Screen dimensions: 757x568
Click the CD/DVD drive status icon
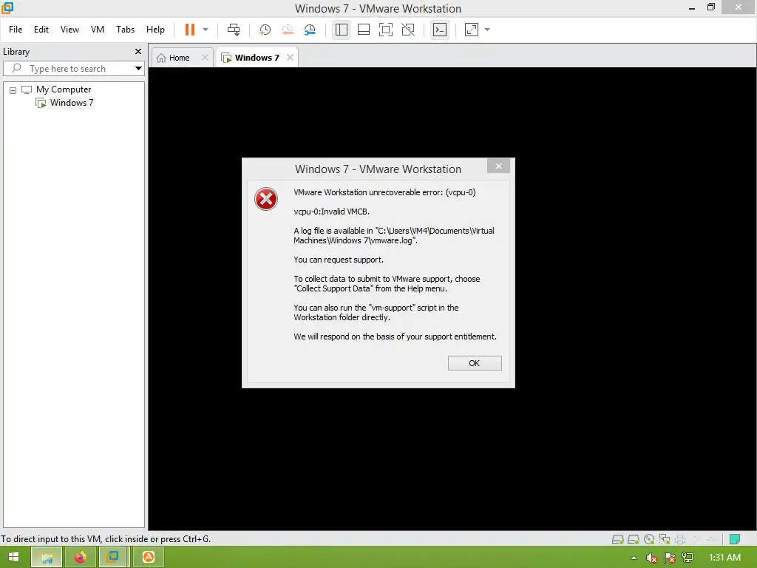pos(649,539)
